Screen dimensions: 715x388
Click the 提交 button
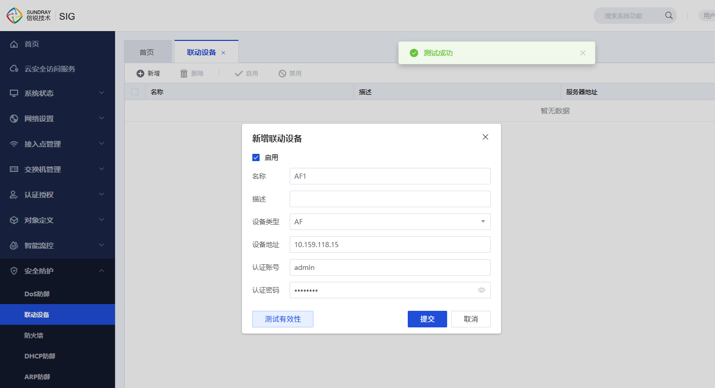coord(427,319)
